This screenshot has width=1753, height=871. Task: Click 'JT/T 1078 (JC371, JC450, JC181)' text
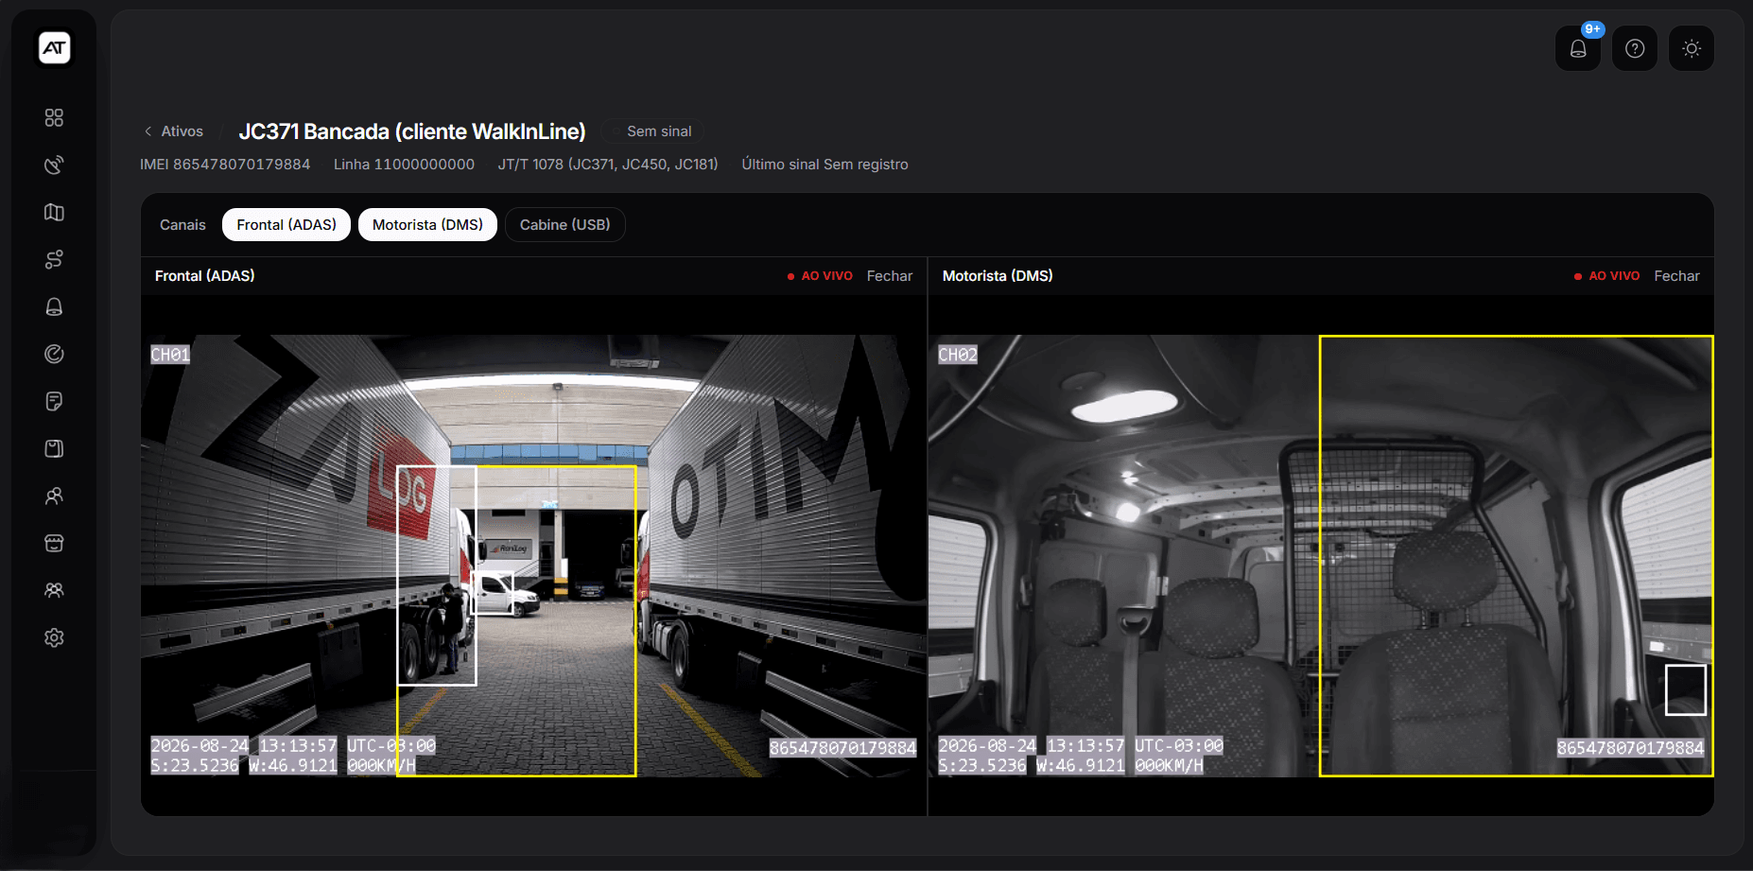coord(608,165)
